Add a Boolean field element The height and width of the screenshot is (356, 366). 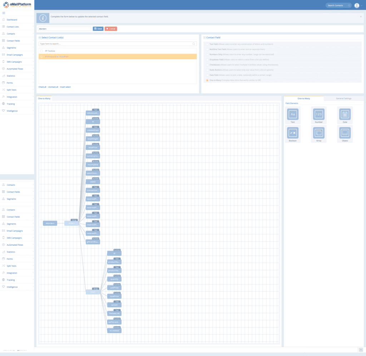click(x=292, y=133)
